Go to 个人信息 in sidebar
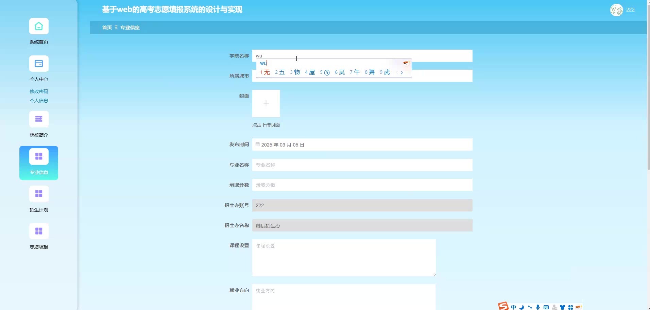The height and width of the screenshot is (310, 650). [39, 101]
